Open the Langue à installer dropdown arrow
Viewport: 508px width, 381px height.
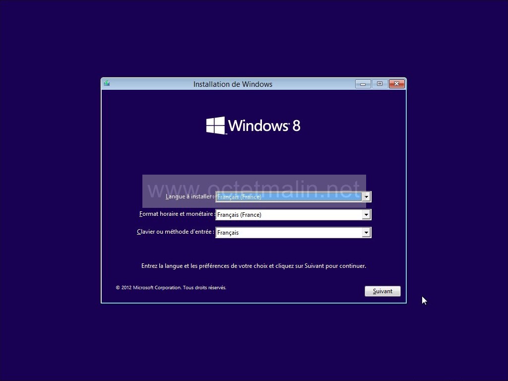[366, 196]
